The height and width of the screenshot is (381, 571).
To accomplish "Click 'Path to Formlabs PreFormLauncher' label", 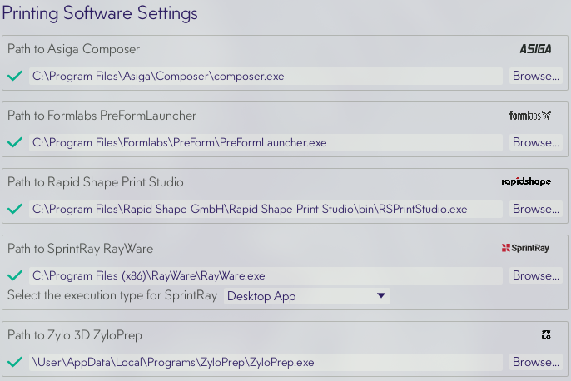I will pos(102,116).
